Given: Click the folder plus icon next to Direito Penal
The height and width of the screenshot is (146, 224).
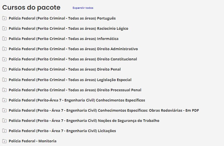Looking at the screenshot, I should [x=4, y=69].
